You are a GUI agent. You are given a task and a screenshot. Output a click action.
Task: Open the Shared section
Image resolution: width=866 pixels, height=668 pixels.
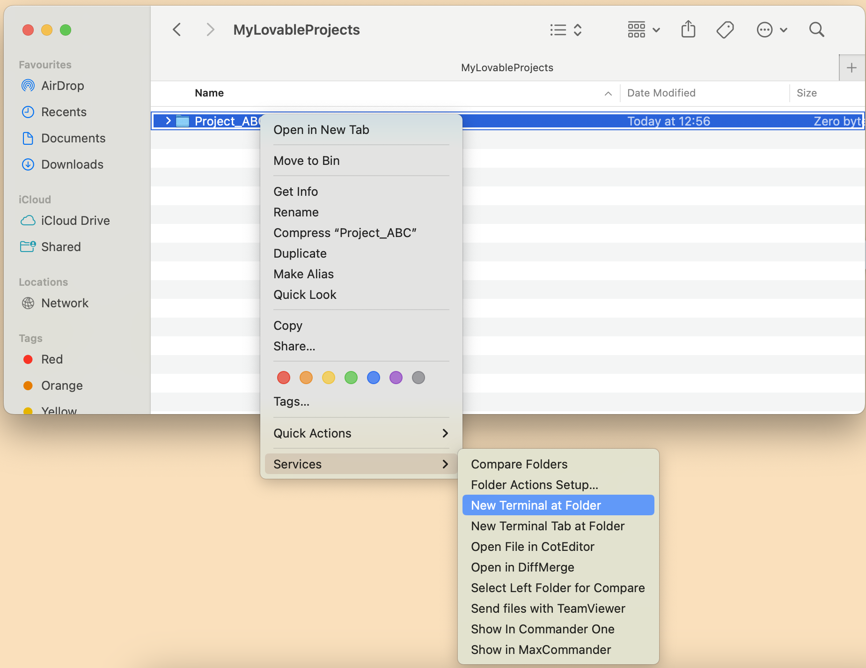61,247
